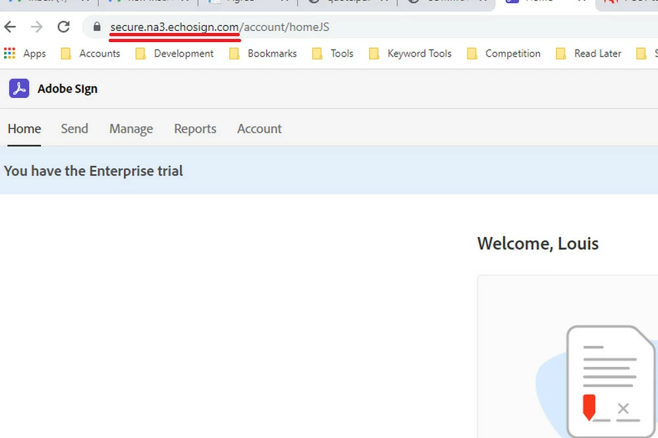Click the 'Welcome, Louis' heading
658x438 pixels.
[x=538, y=243]
